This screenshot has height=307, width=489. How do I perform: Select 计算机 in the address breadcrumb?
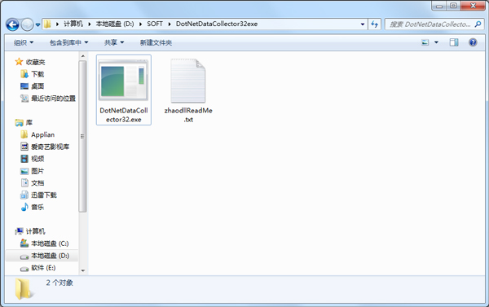[x=73, y=24]
